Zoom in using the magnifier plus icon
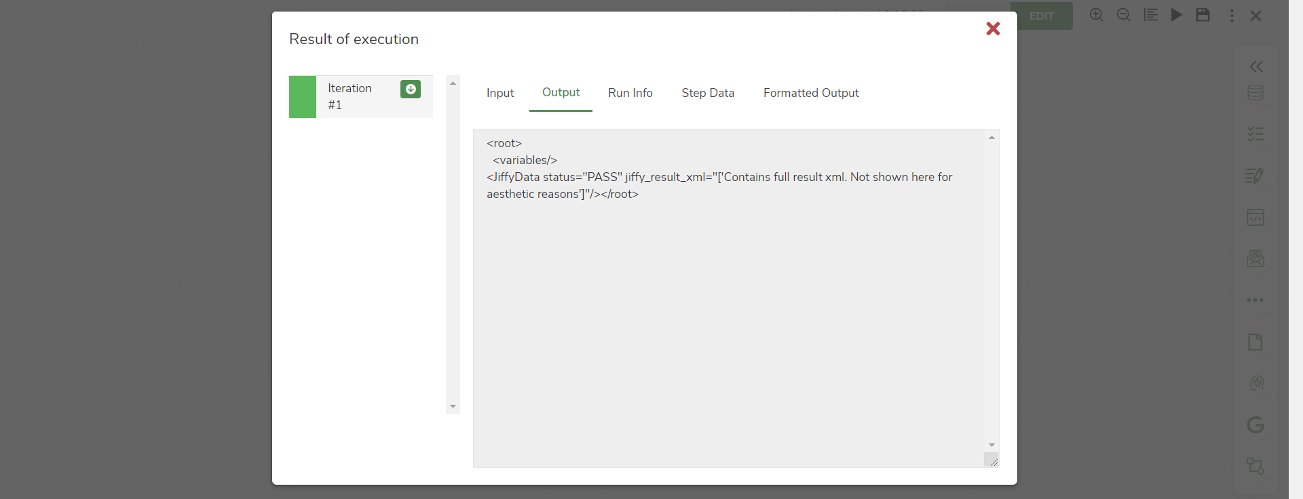The width and height of the screenshot is (1303, 499). click(x=1097, y=15)
